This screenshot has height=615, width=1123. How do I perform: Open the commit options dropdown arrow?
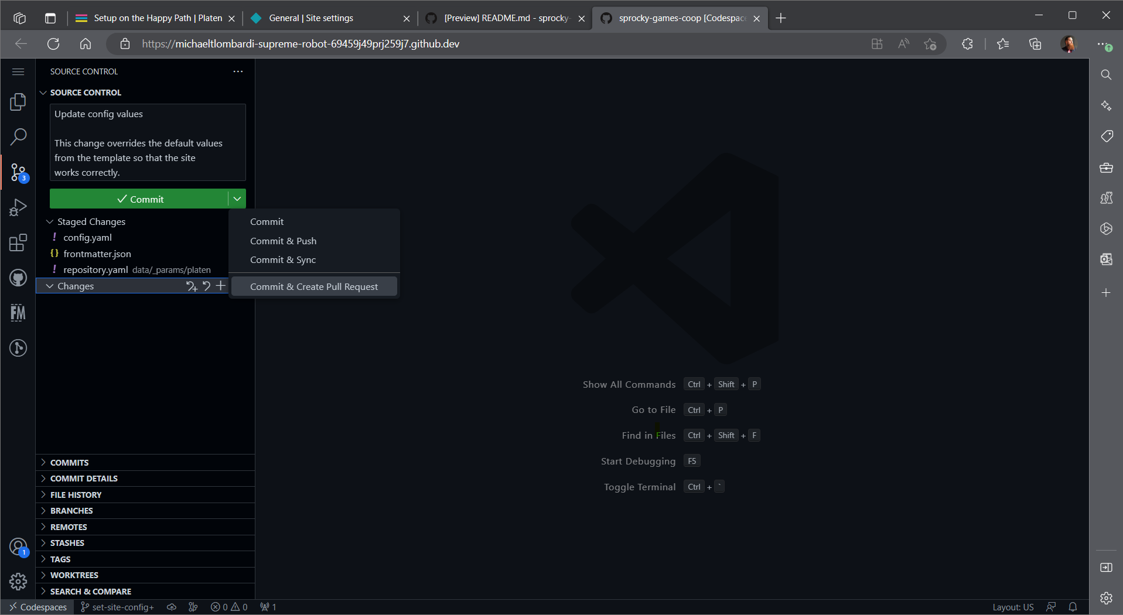pos(237,199)
